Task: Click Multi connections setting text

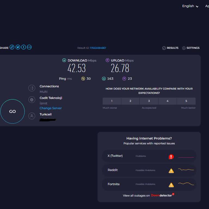Action: 44,92
